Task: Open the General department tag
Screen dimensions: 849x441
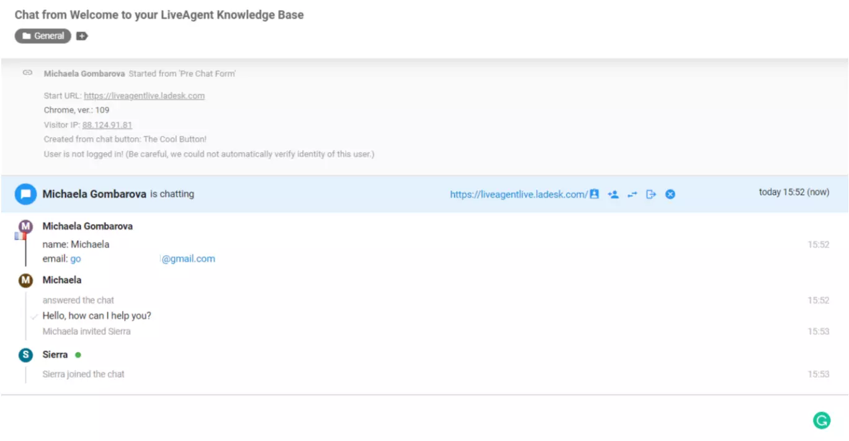Action: [42, 36]
